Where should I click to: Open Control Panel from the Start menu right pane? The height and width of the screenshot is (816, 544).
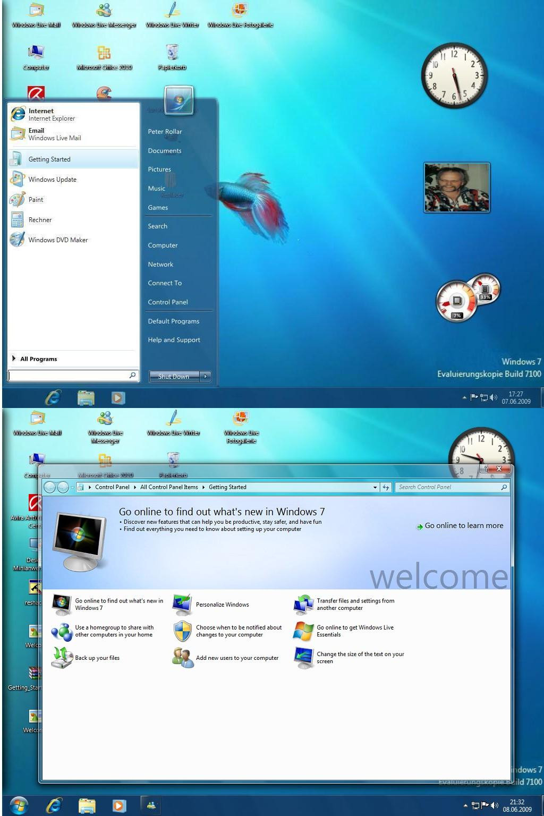168,302
